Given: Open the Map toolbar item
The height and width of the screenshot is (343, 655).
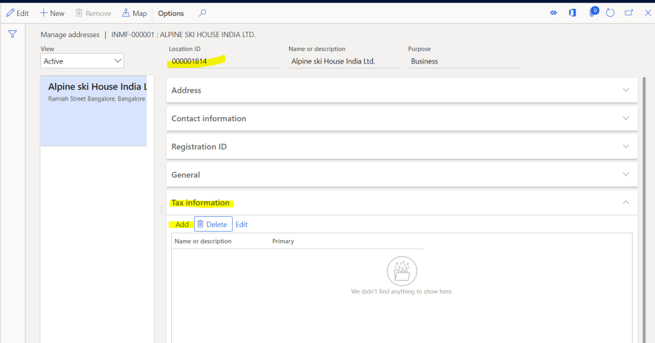Looking at the screenshot, I should tap(135, 13).
